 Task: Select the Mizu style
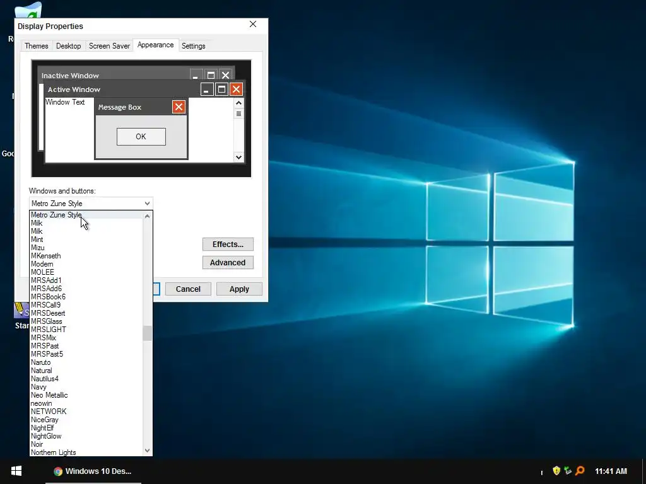tap(86, 248)
